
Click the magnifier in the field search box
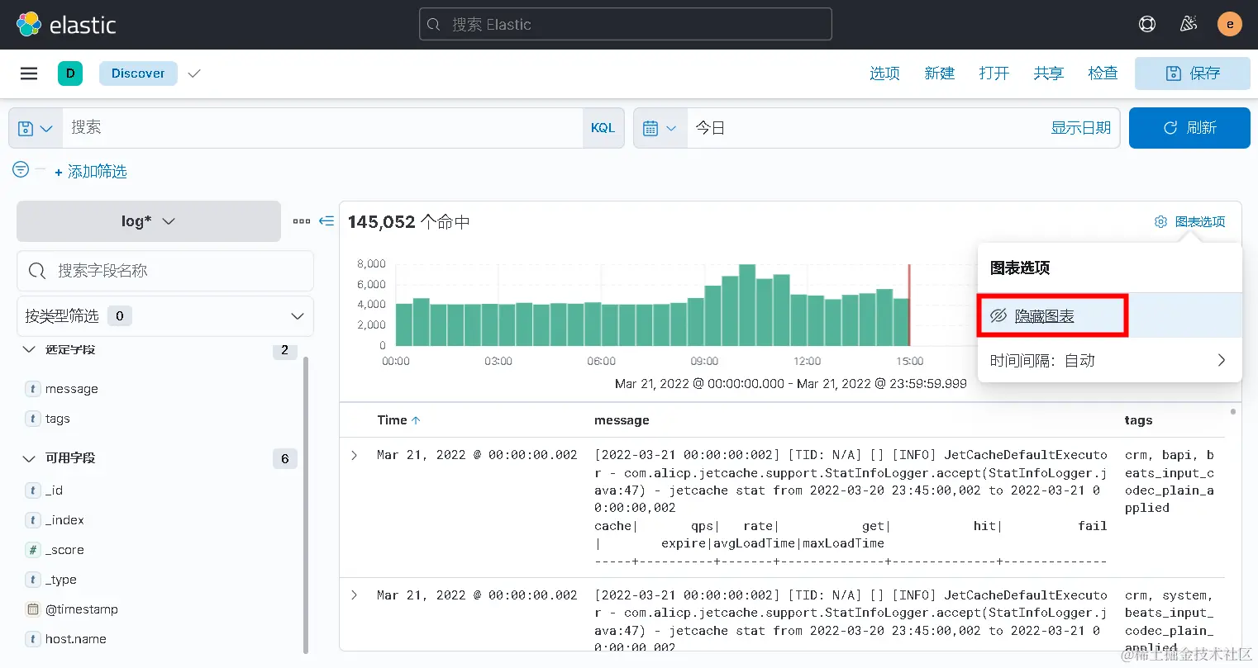tap(36, 271)
